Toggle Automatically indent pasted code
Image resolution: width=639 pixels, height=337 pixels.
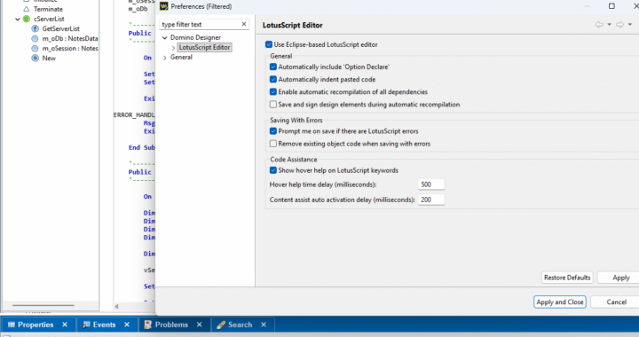pyautogui.click(x=273, y=79)
